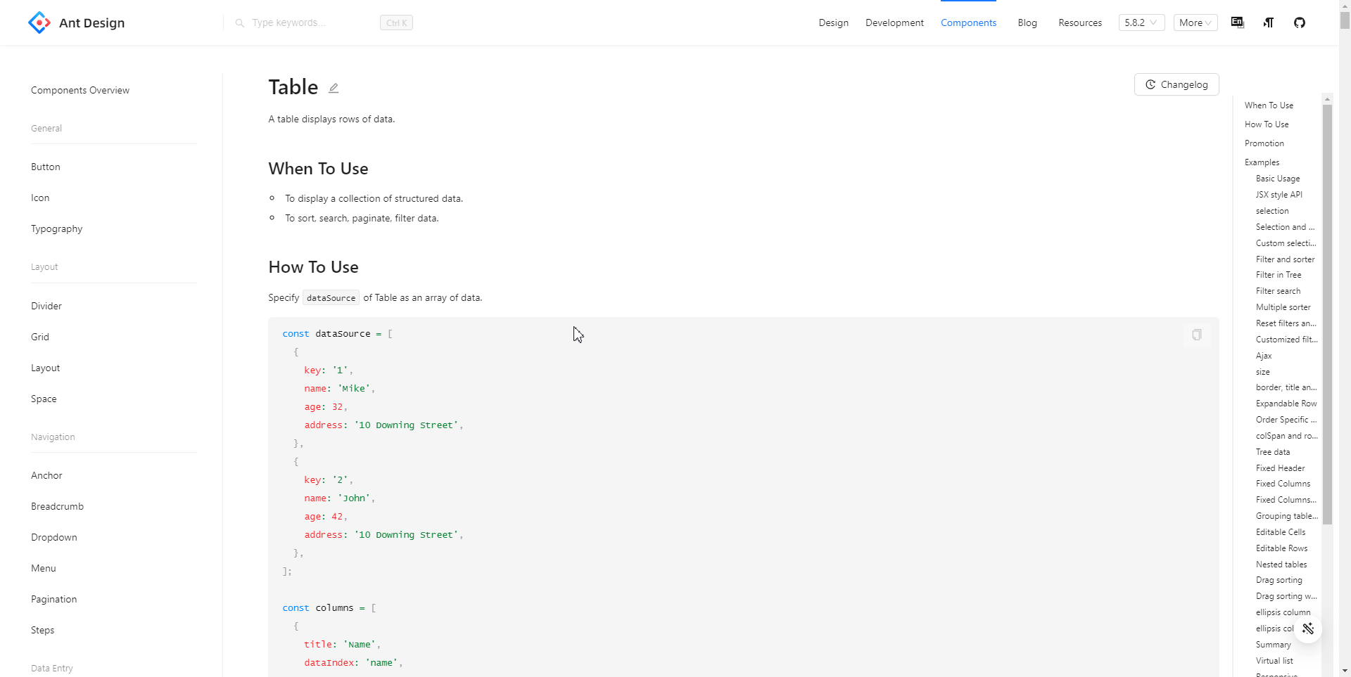Switch language using the En icon

tap(1237, 22)
